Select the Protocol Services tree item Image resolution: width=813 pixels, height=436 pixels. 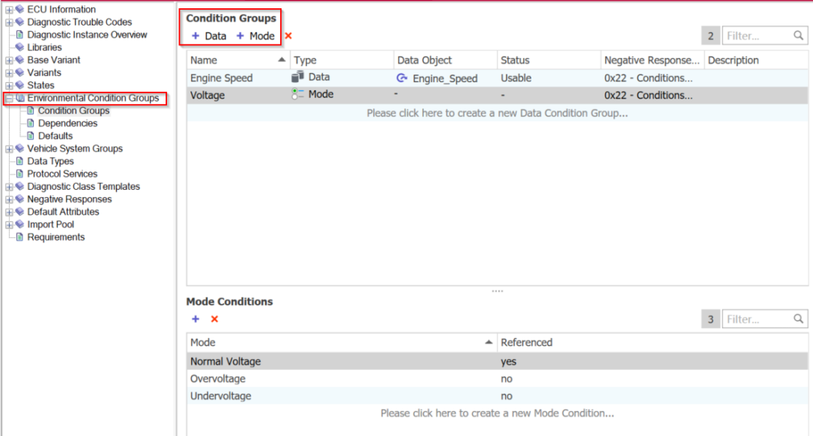coord(62,174)
